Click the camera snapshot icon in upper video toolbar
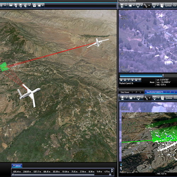177x177 pixels. tap(130, 6)
